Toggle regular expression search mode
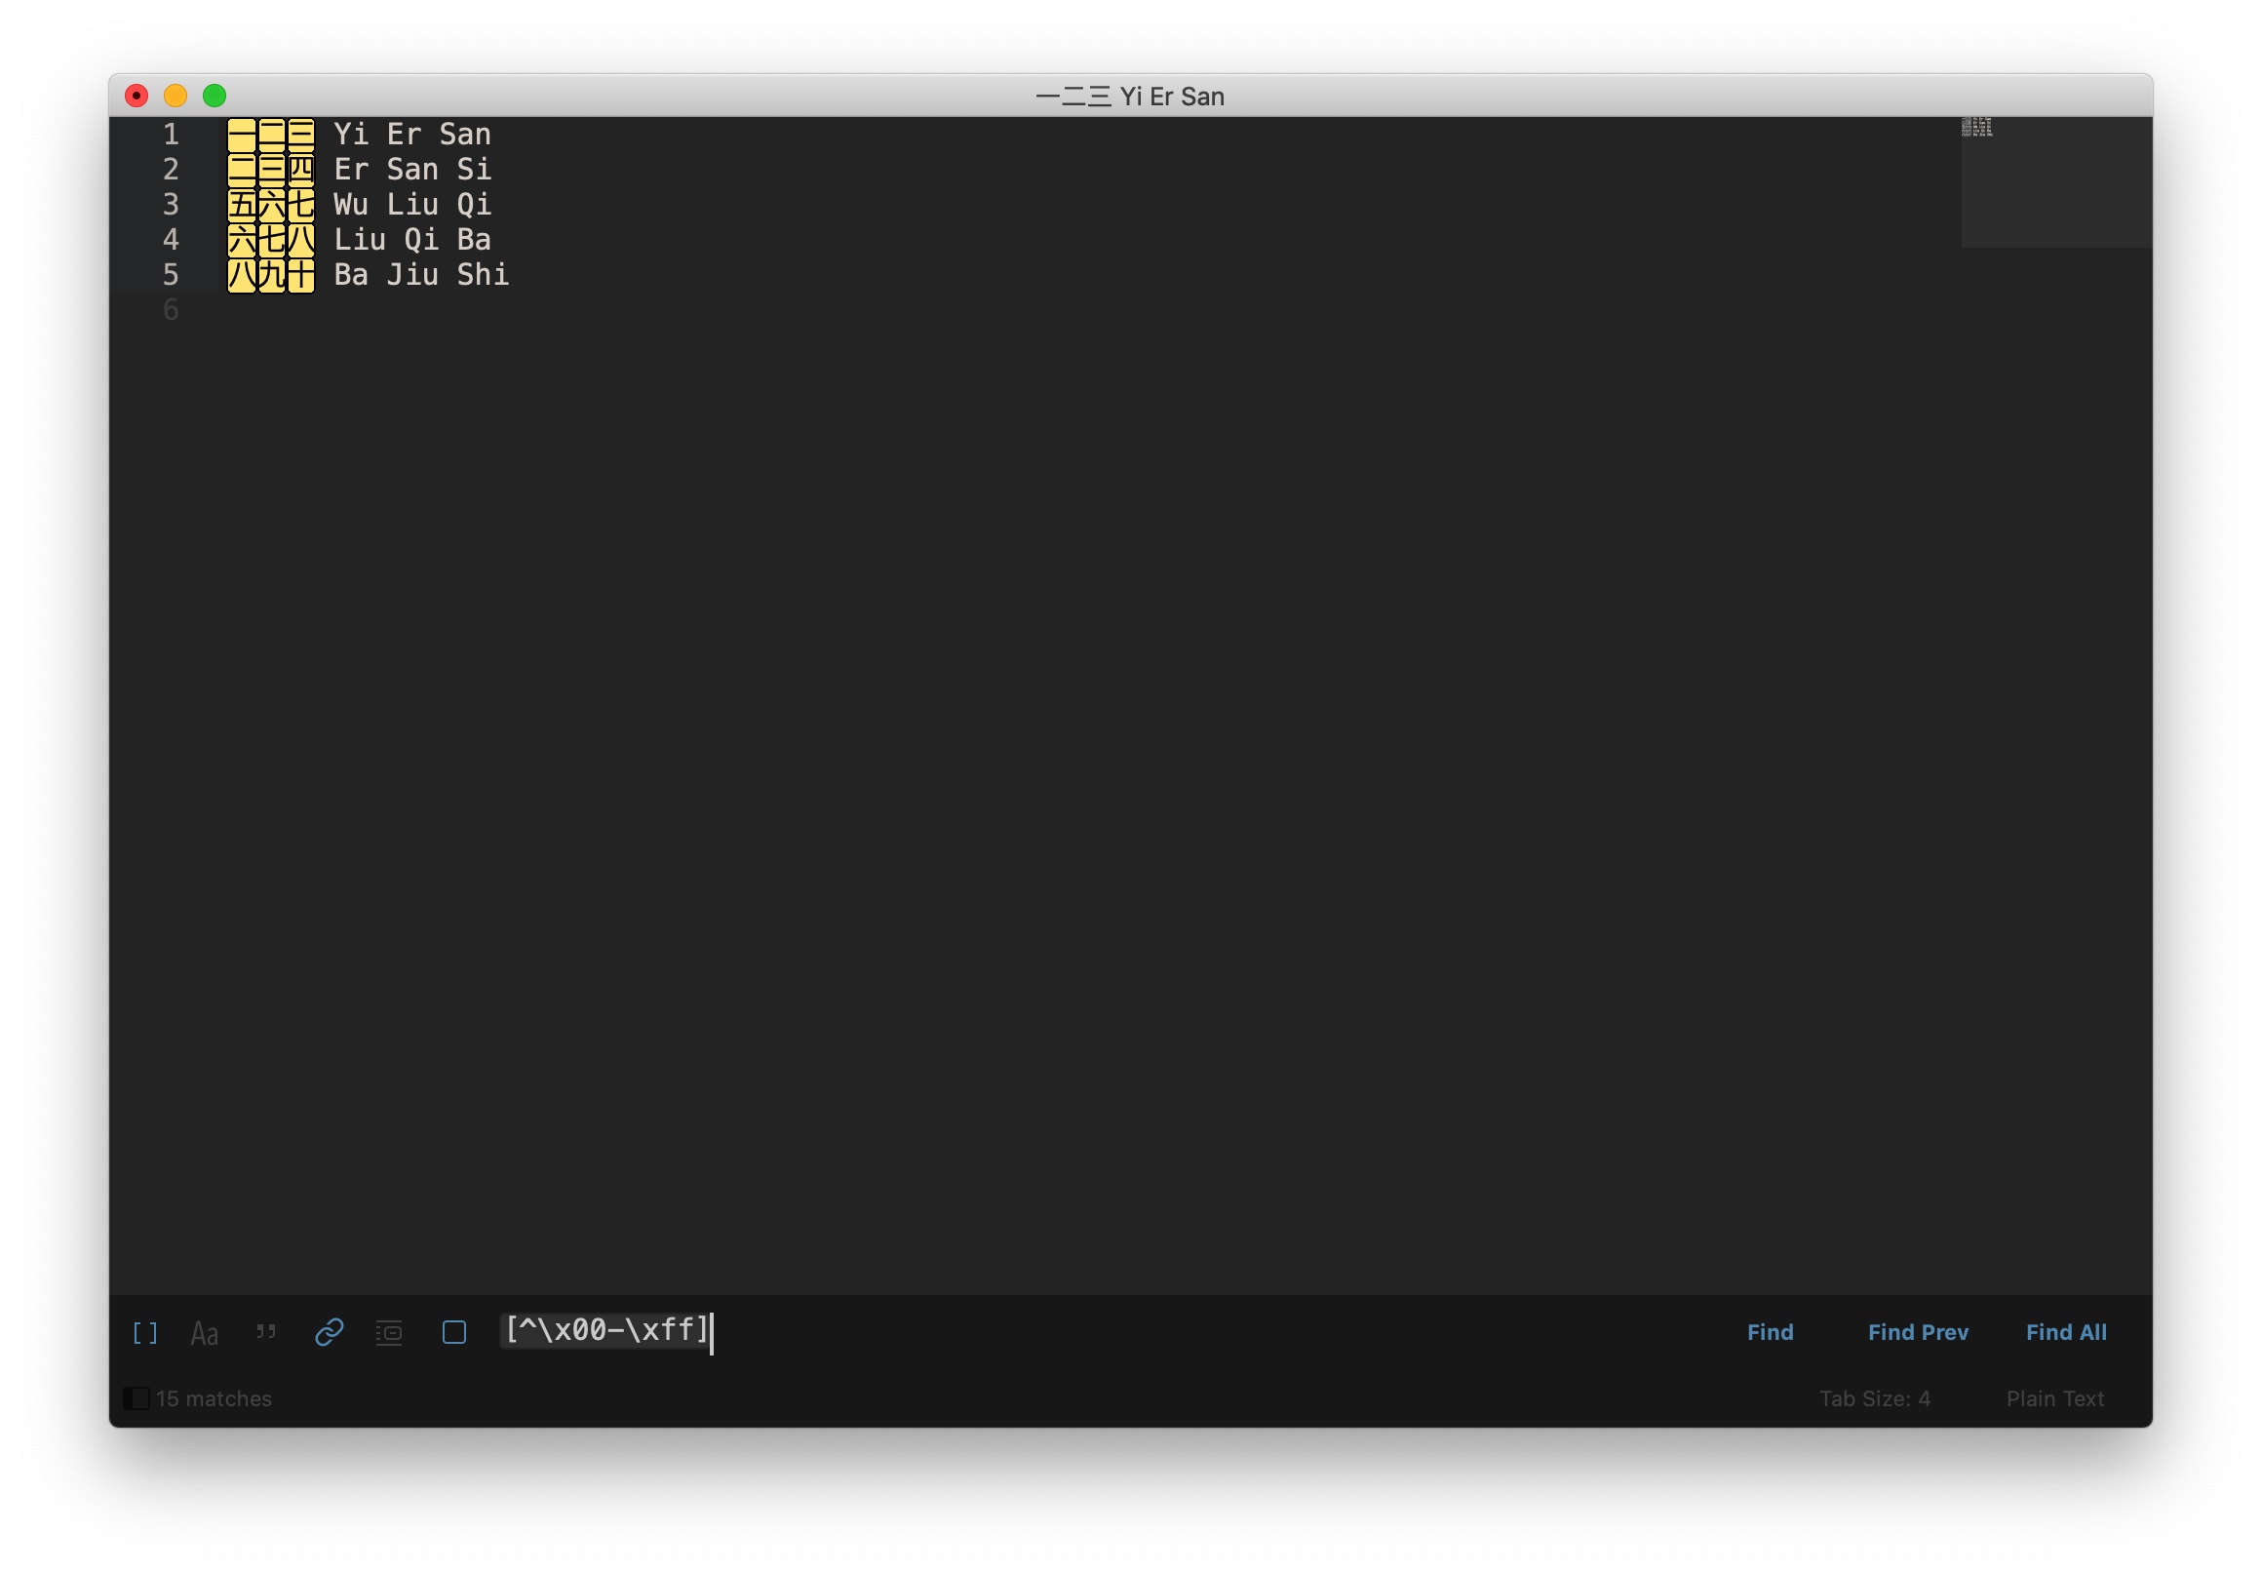Screen dimensions: 2262x1572 (144, 1332)
